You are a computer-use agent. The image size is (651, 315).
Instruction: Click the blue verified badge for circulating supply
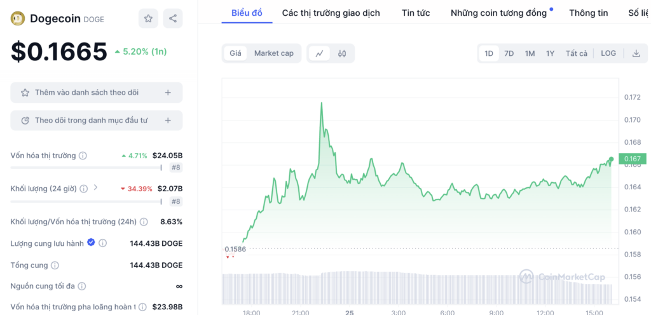pos(91,243)
